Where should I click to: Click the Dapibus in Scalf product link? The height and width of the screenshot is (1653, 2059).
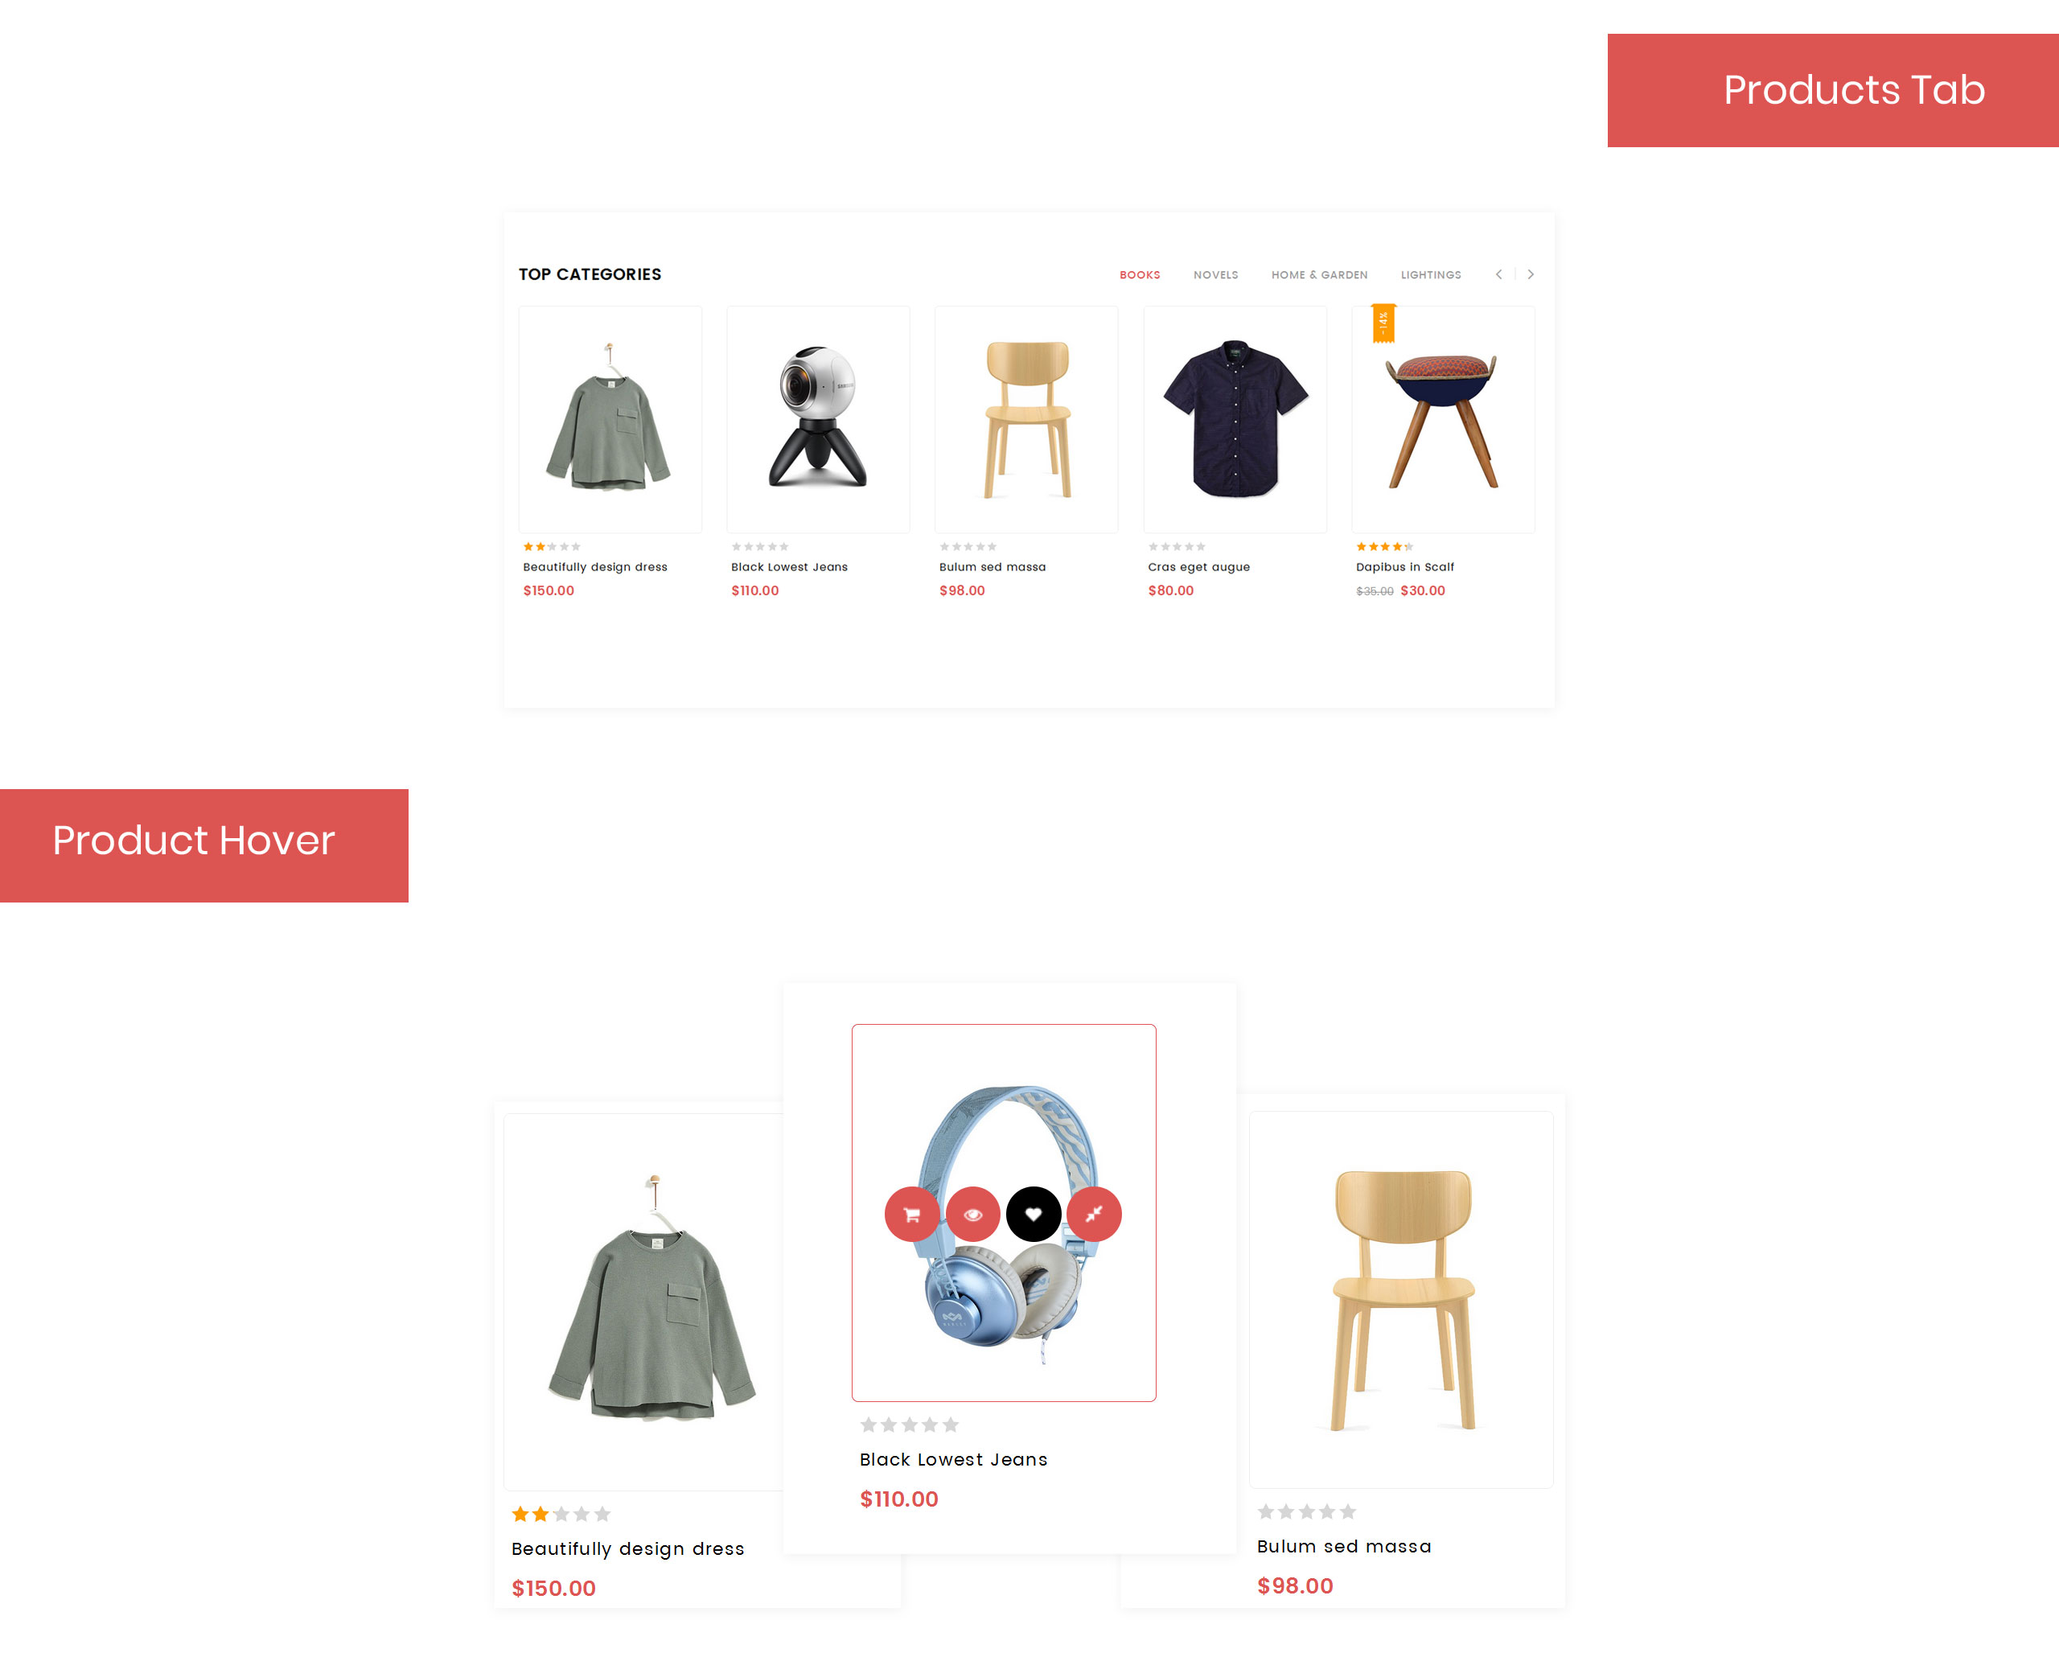pos(1405,566)
